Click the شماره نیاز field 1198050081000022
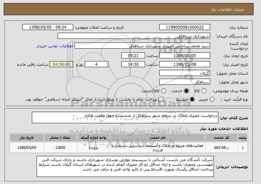 (185, 27)
